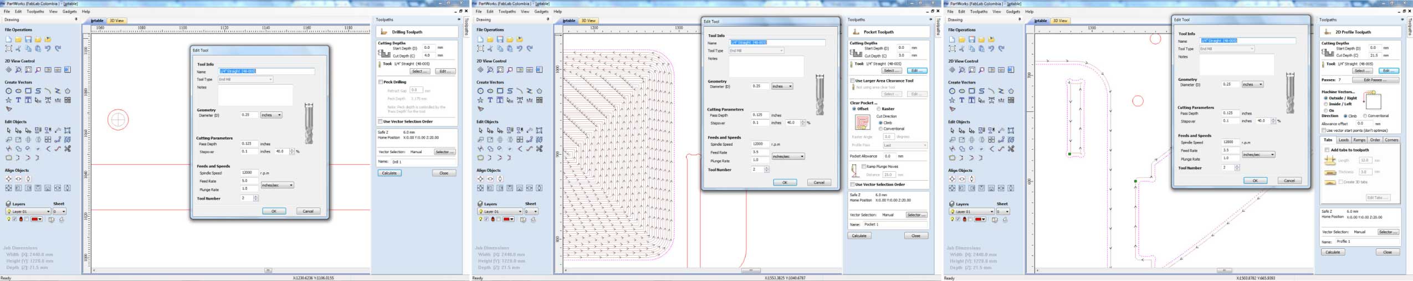Image resolution: width=1413 pixels, height=281 pixels.
Task: Click Redo arrow icon in right window
Action: pos(1001,49)
